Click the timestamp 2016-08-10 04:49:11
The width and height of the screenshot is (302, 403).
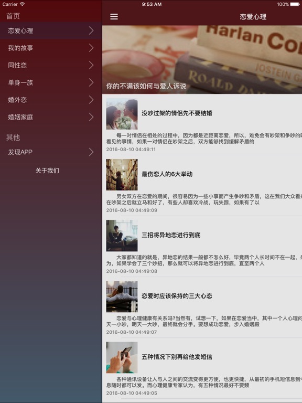tap(131, 150)
